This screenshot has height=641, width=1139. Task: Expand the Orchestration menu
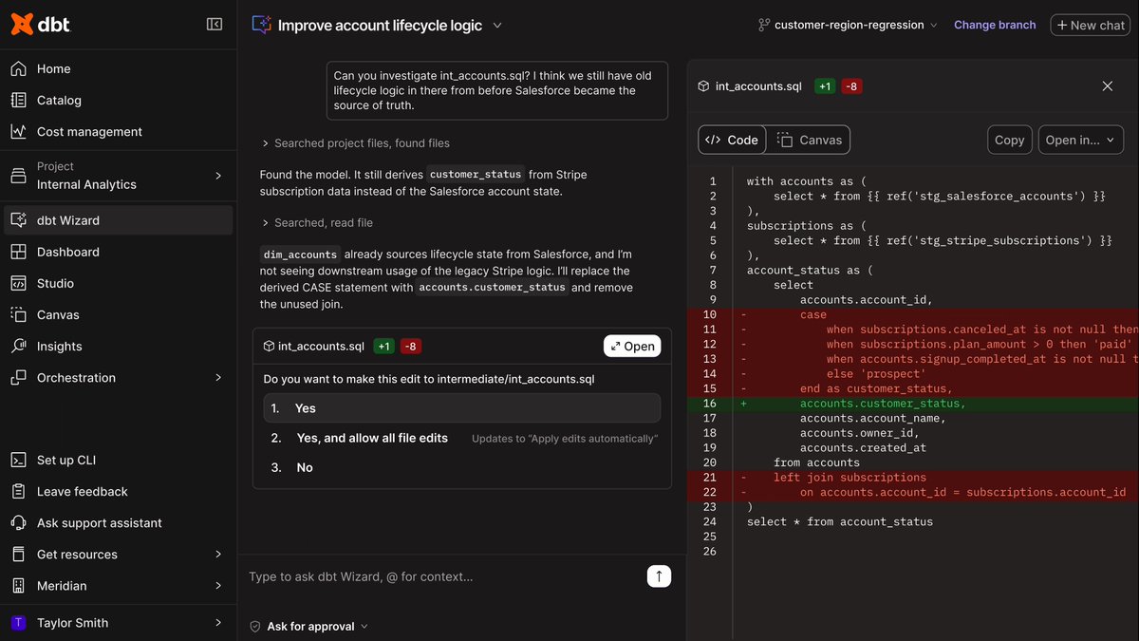(118, 377)
